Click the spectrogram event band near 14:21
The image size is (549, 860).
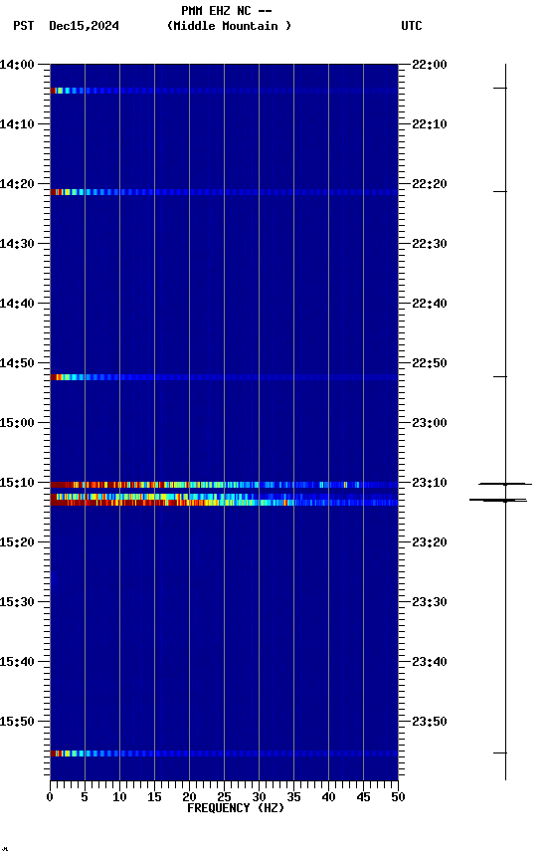(224, 192)
